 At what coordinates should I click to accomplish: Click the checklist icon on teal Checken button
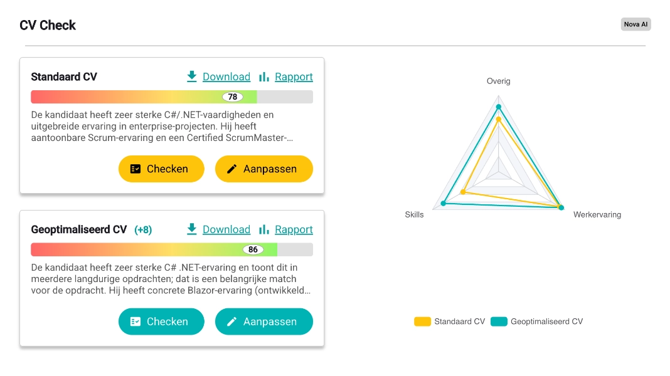(136, 321)
